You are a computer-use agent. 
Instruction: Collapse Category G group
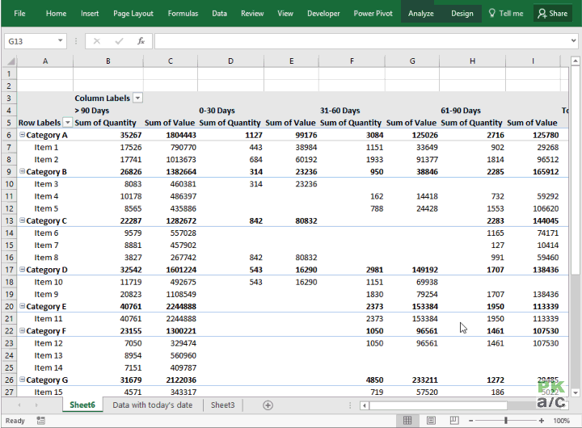[x=23, y=380]
